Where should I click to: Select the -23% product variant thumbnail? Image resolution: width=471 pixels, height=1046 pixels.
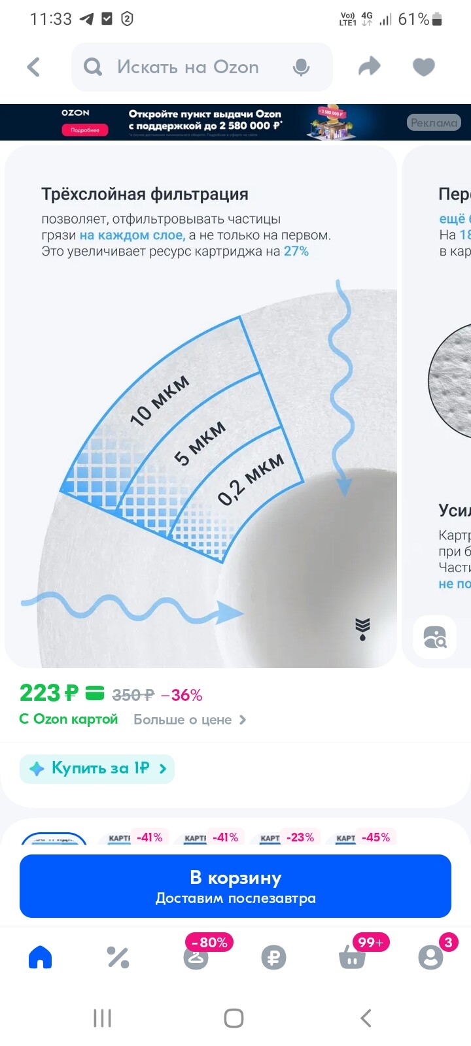pos(287,837)
